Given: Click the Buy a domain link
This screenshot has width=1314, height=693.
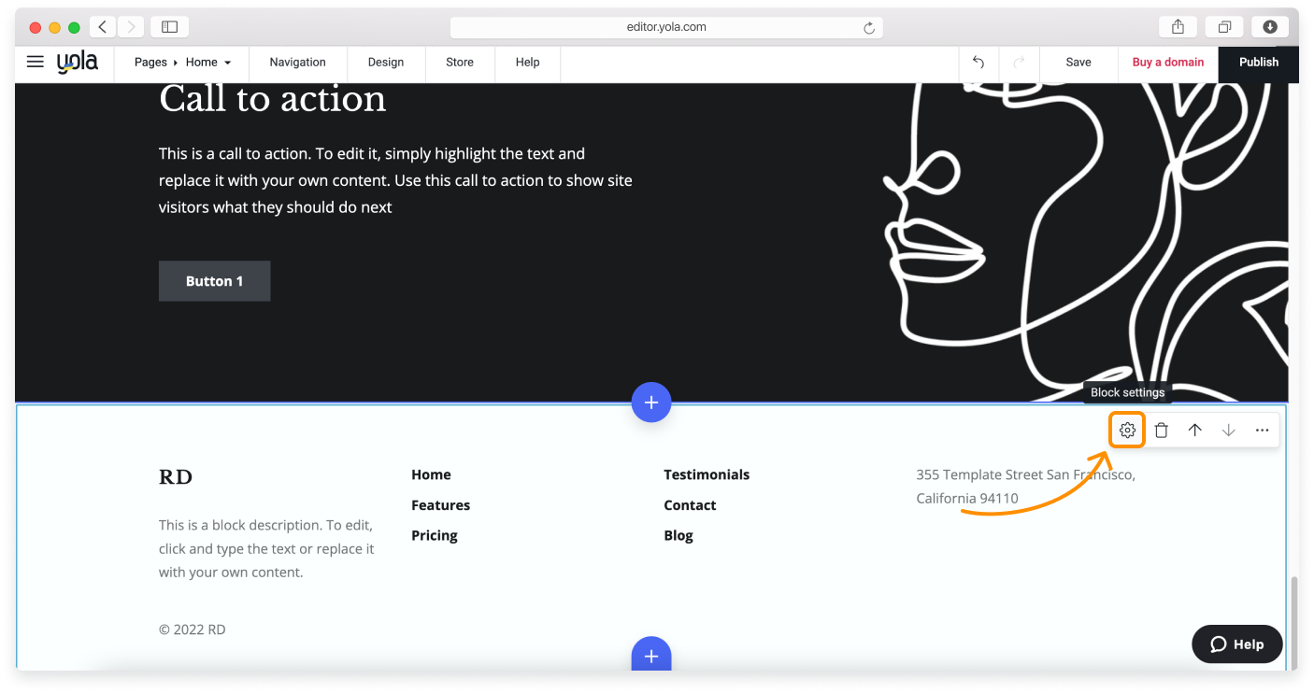Looking at the screenshot, I should tap(1167, 63).
